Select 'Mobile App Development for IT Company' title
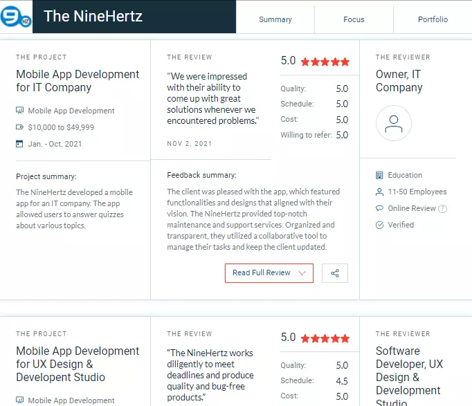Image resolution: width=472 pixels, height=406 pixels. (78, 81)
